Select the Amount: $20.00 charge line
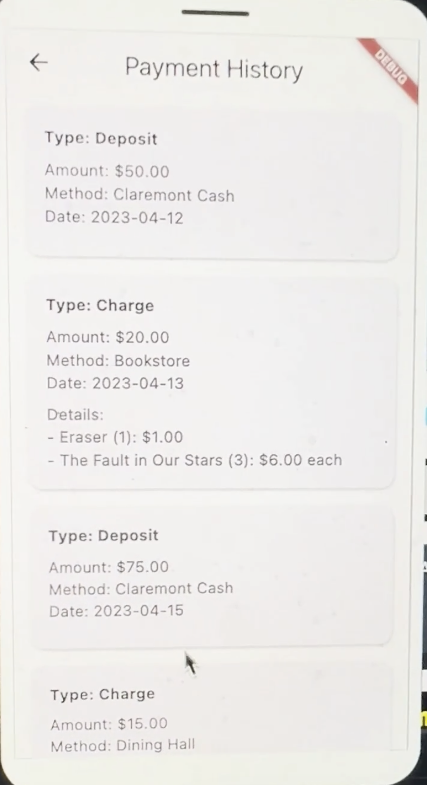Screen dimensions: 427x785 tap(108, 337)
